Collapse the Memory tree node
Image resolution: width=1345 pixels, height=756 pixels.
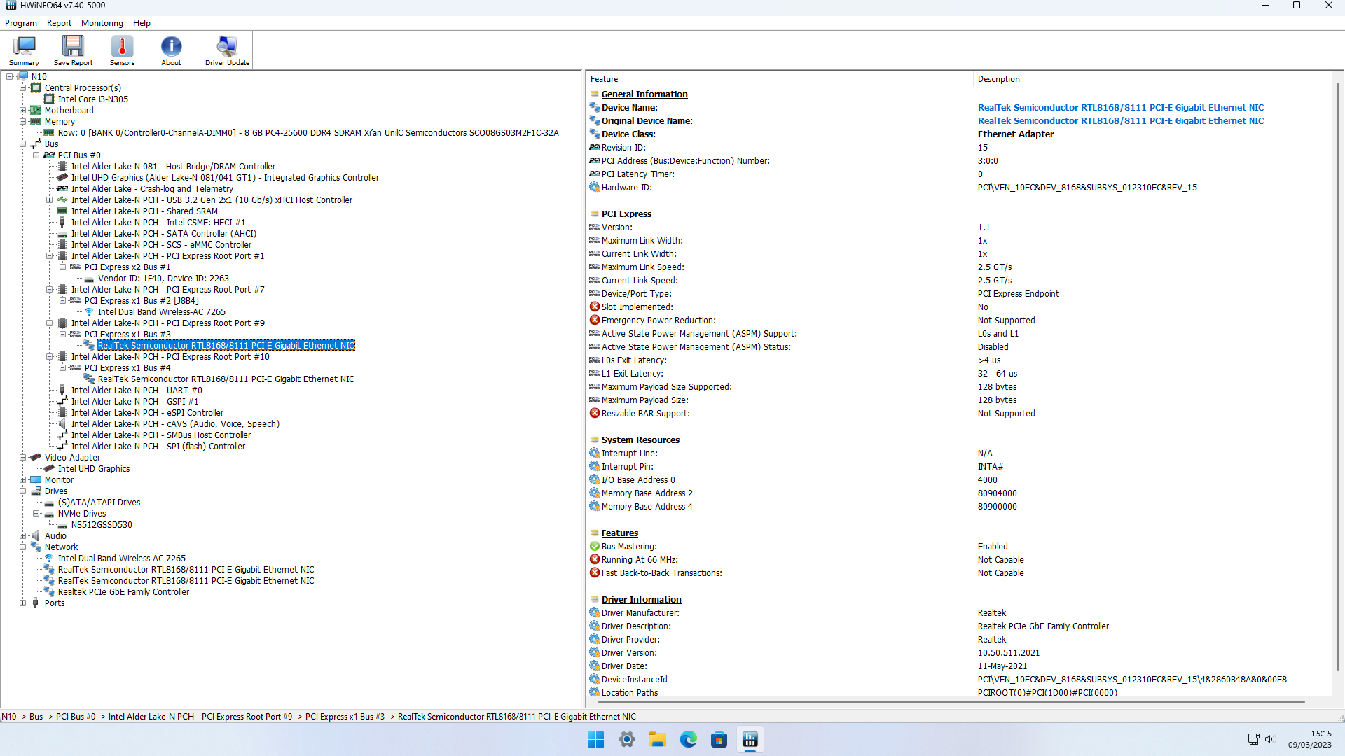point(23,122)
